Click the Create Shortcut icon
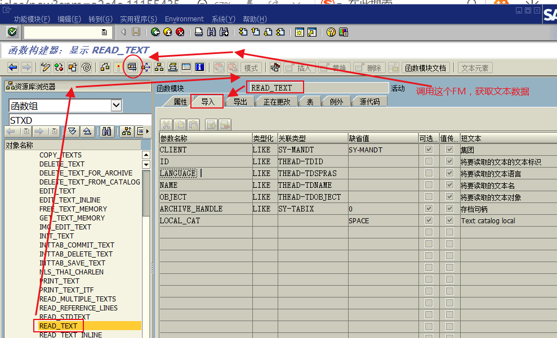The height and width of the screenshot is (338, 557). [312, 32]
